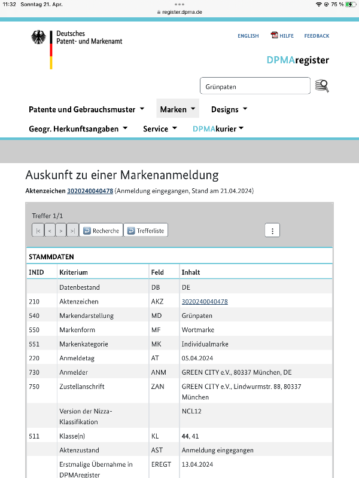Click the 'Zustellanschrift' cell
The width and height of the screenshot is (359, 478).
point(82,387)
